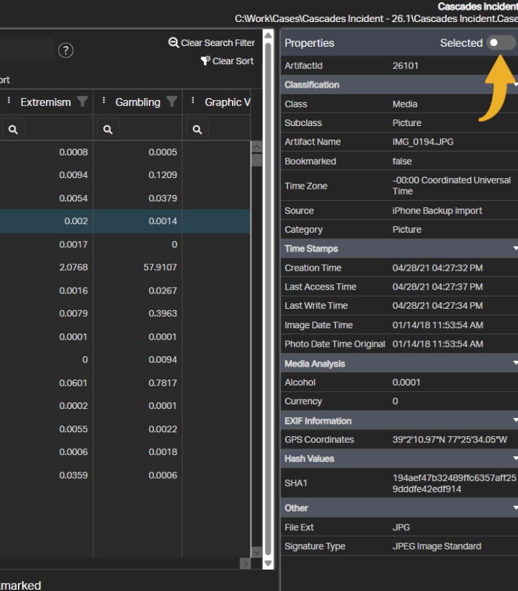Click the help question mark icon
This screenshot has width=518, height=591.
coord(65,51)
